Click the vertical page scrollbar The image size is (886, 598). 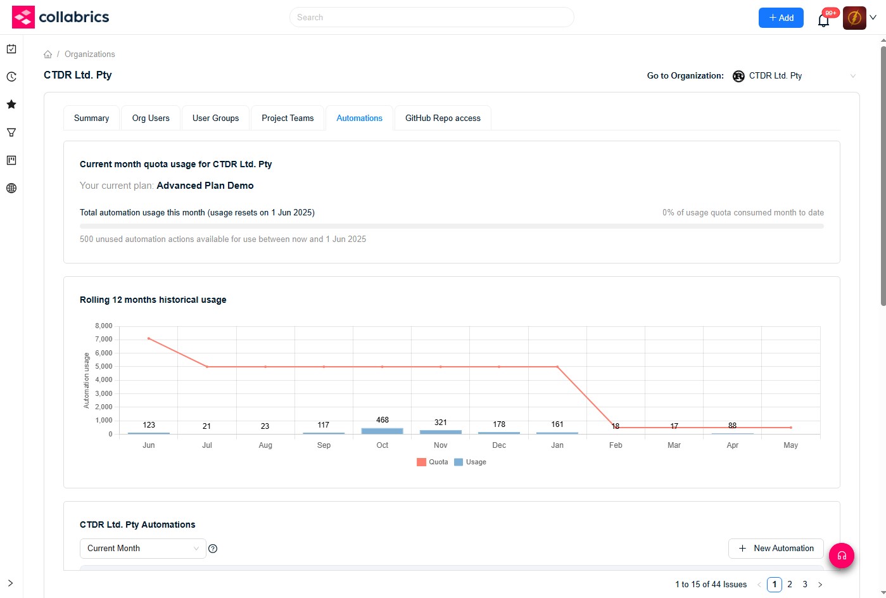click(883, 175)
